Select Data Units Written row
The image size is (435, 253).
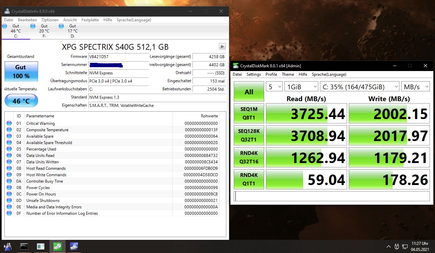[112, 162]
